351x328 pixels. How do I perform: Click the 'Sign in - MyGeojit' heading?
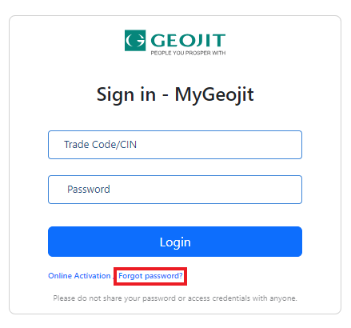point(175,95)
